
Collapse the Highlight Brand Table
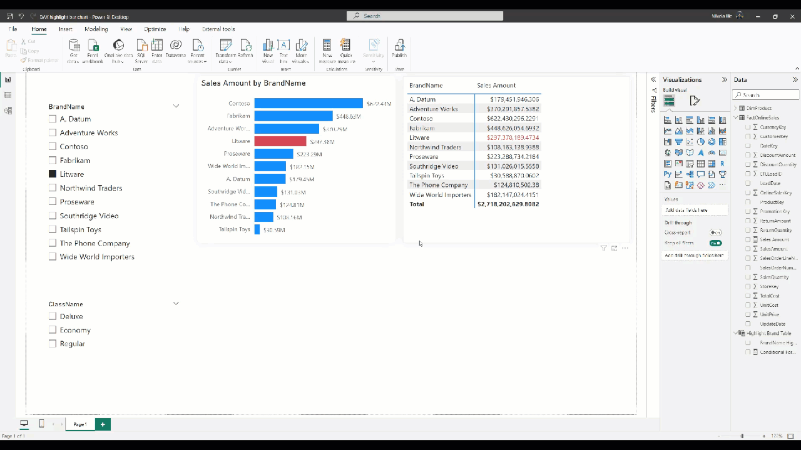pos(736,333)
